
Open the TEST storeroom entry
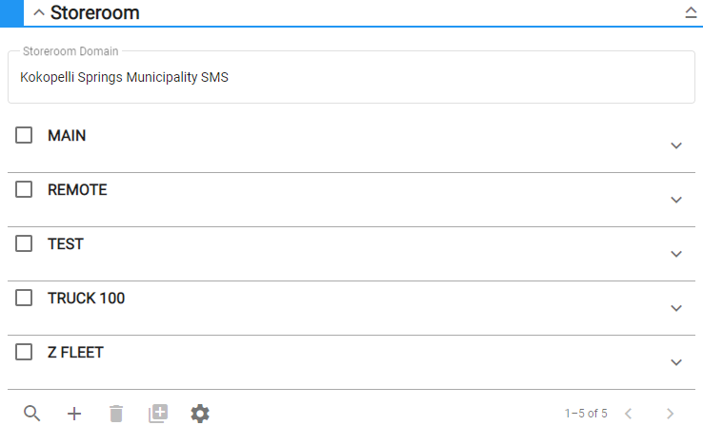pyautogui.click(x=66, y=244)
